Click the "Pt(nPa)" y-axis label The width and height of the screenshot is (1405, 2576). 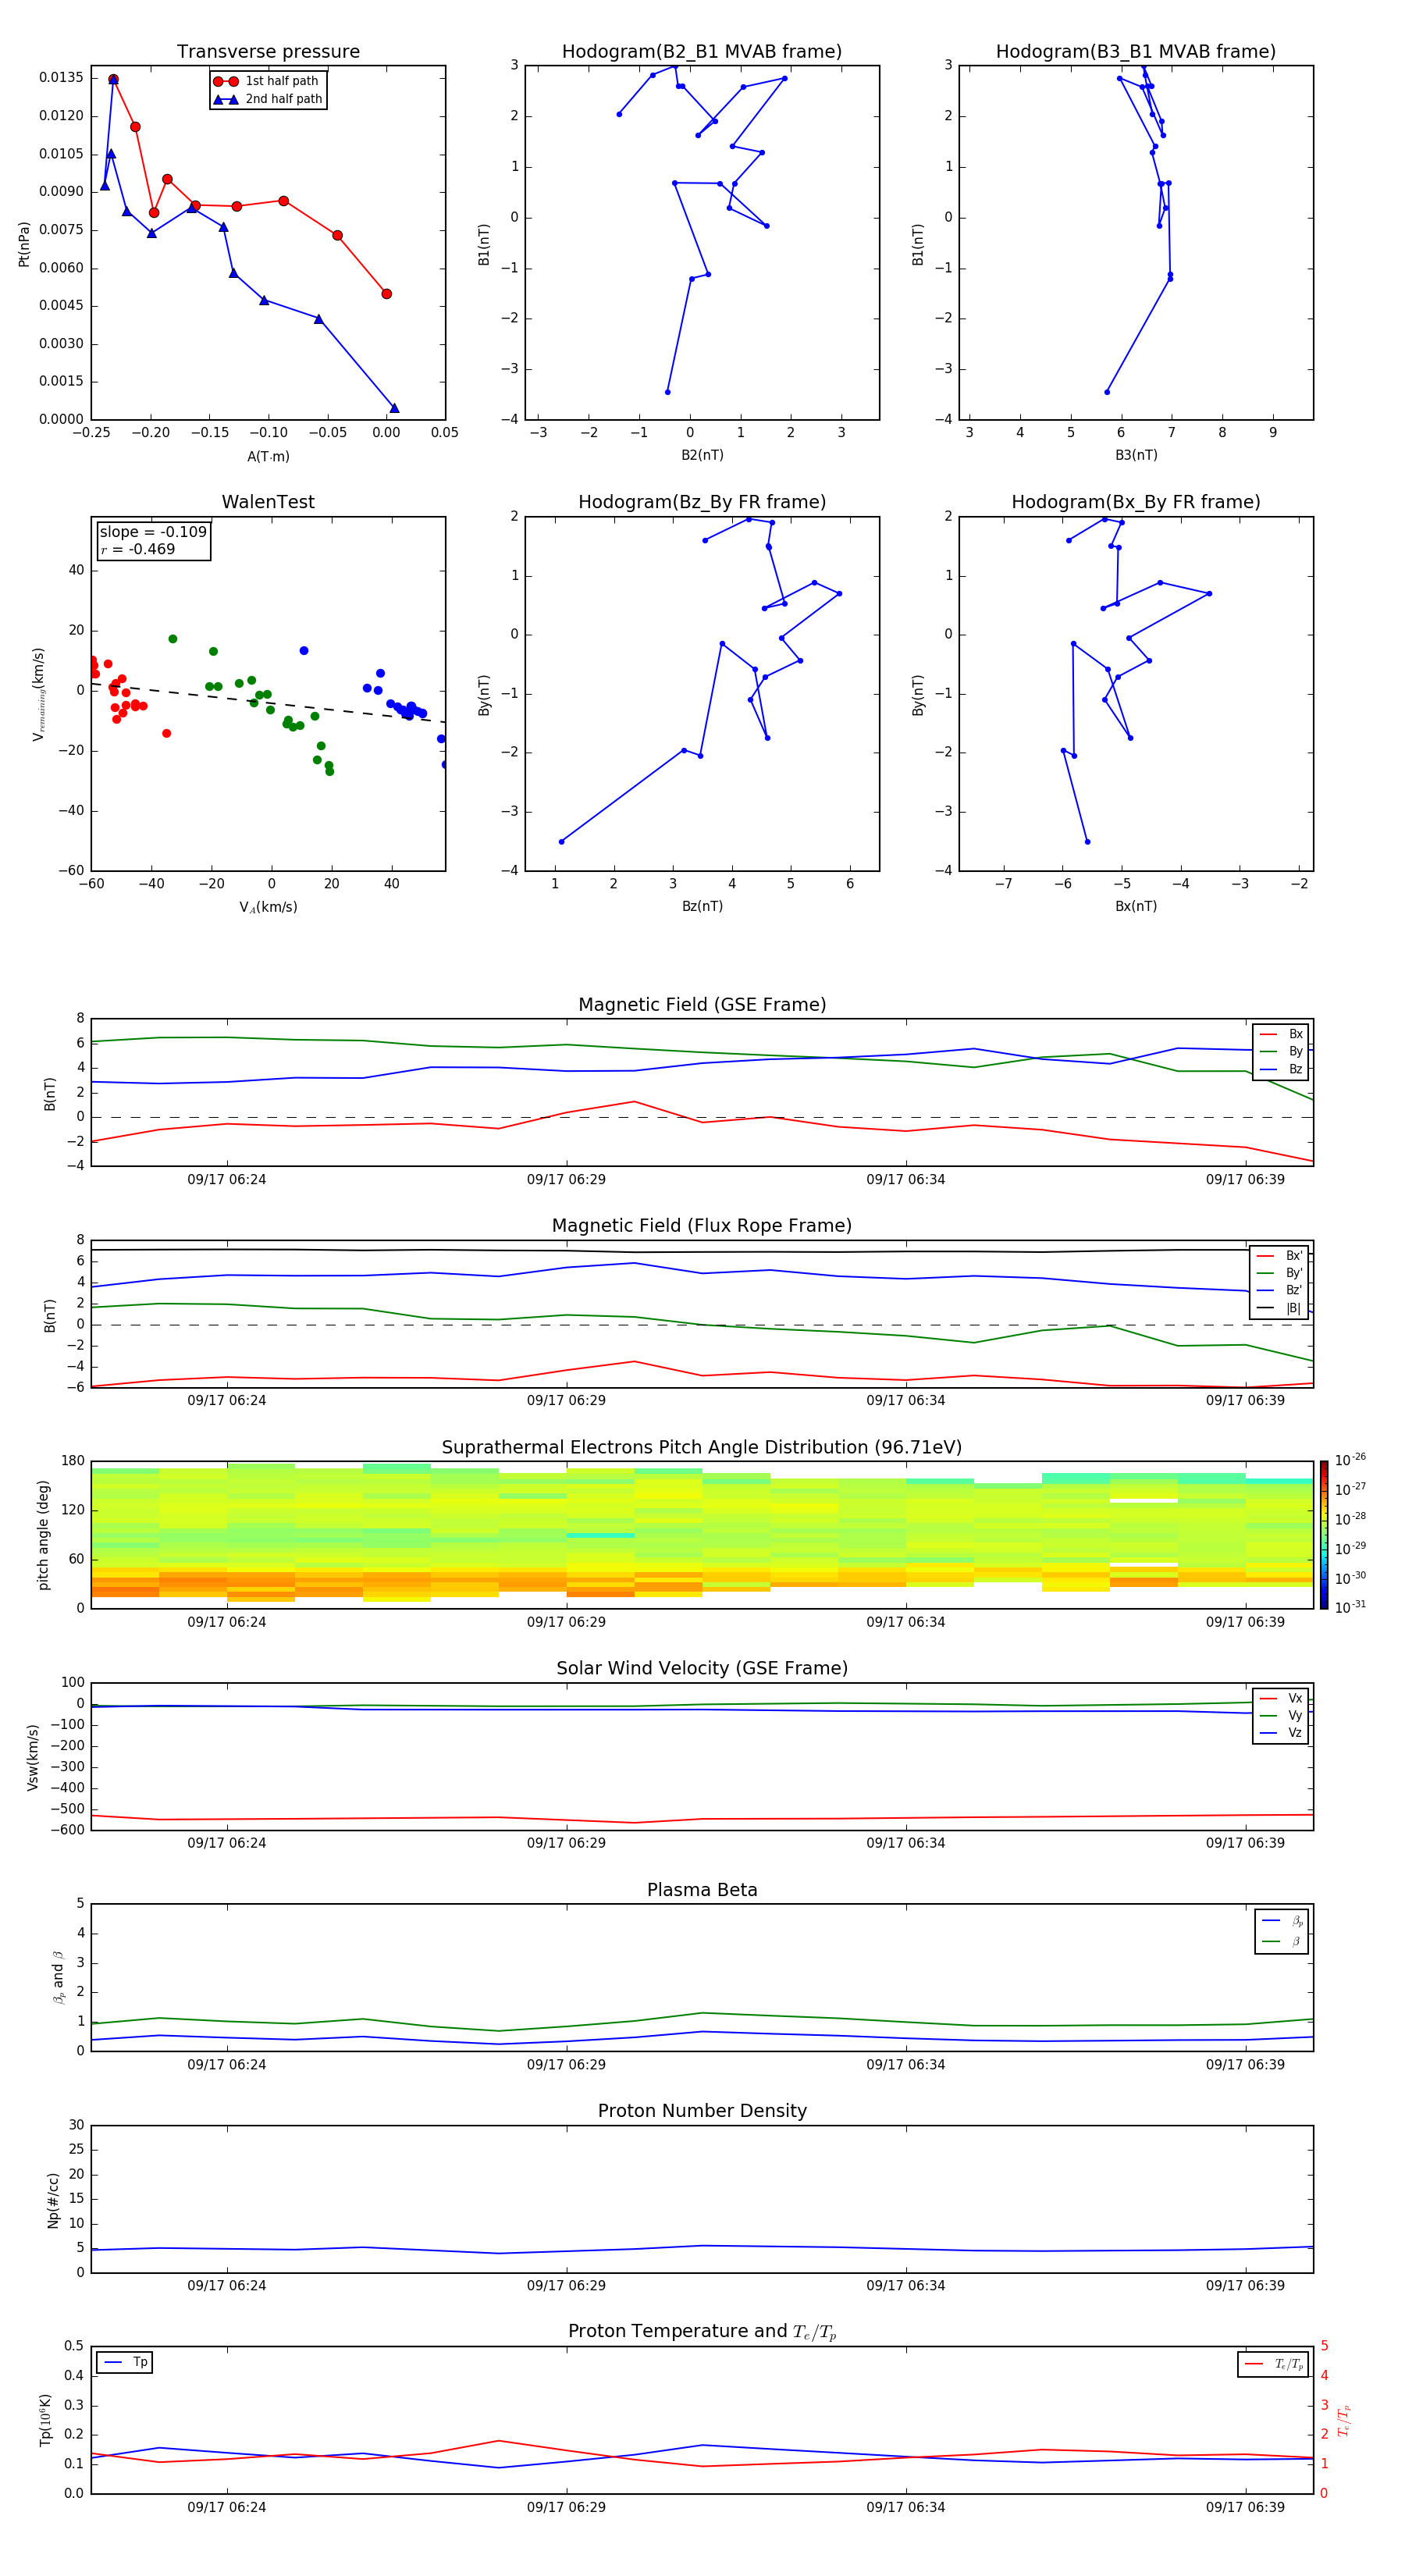[24, 243]
